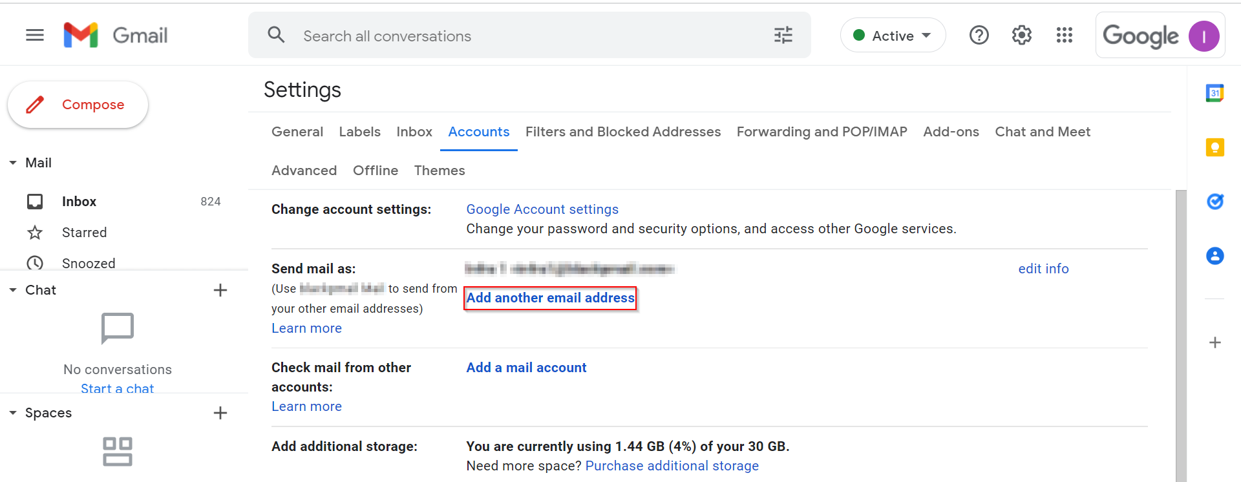
Task: Open Google Tasks side panel
Action: pos(1214,202)
